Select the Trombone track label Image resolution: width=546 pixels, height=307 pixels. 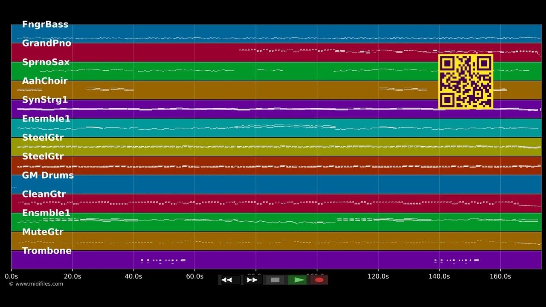pyautogui.click(x=47, y=251)
